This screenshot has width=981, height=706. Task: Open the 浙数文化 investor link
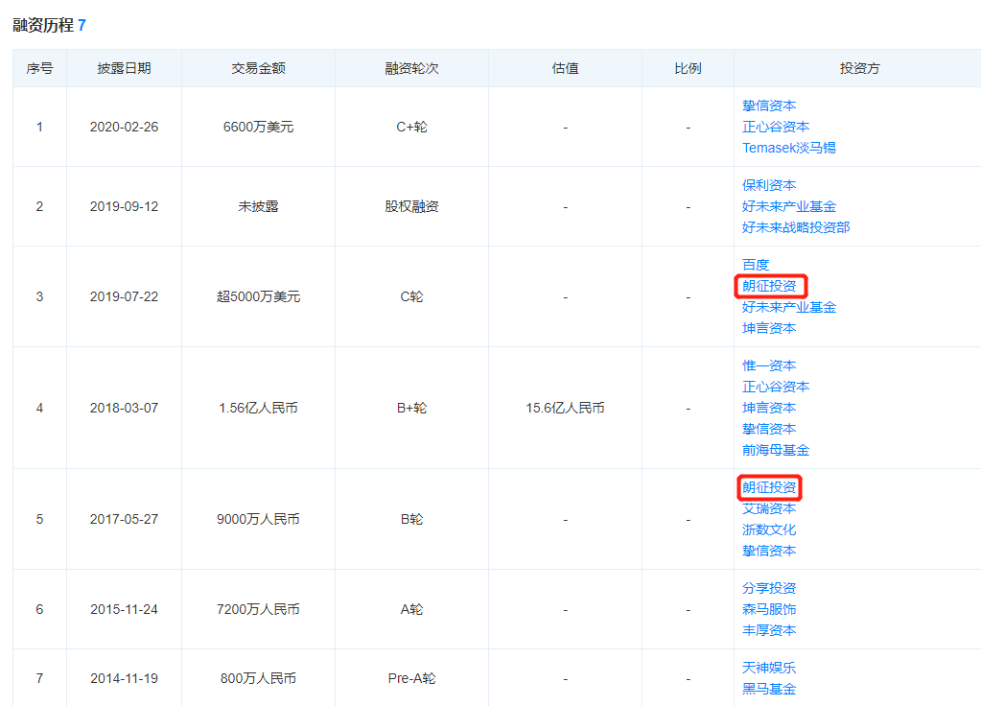pos(769,529)
